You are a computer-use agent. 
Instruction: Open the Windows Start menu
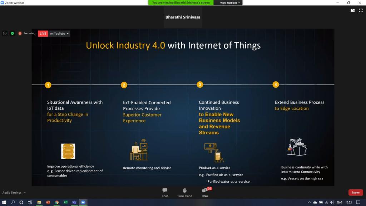pos(4,202)
